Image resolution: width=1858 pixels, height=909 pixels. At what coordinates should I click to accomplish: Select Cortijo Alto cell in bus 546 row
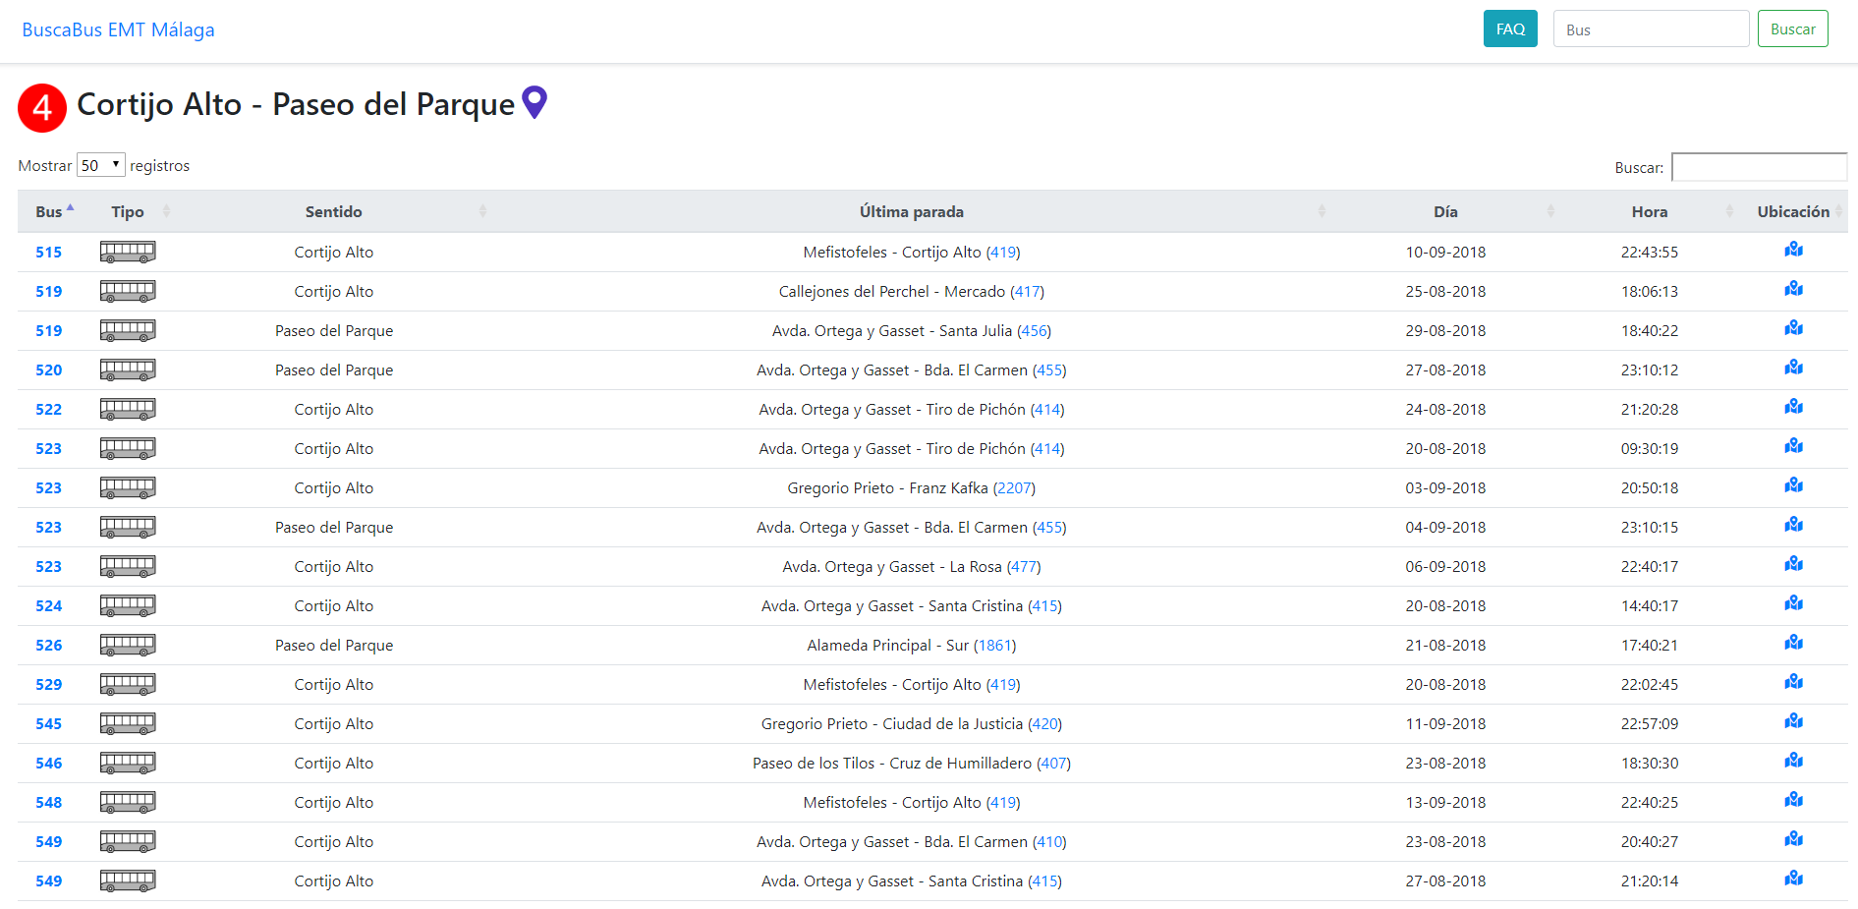click(334, 764)
